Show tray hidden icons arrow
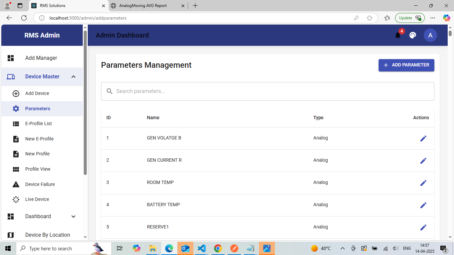The height and width of the screenshot is (255, 454). (x=342, y=248)
